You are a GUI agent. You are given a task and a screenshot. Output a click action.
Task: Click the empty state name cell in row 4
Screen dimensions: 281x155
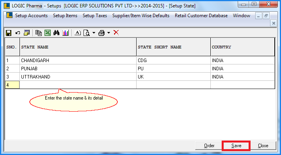coord(78,85)
